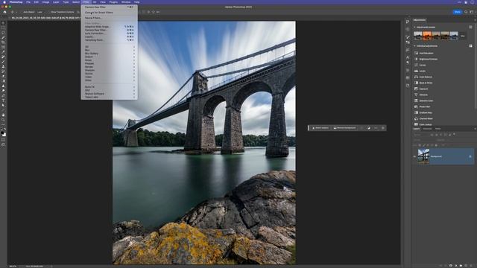477x268 pixels.
Task: Add a Black & White adjustment
Action: (x=426, y=83)
